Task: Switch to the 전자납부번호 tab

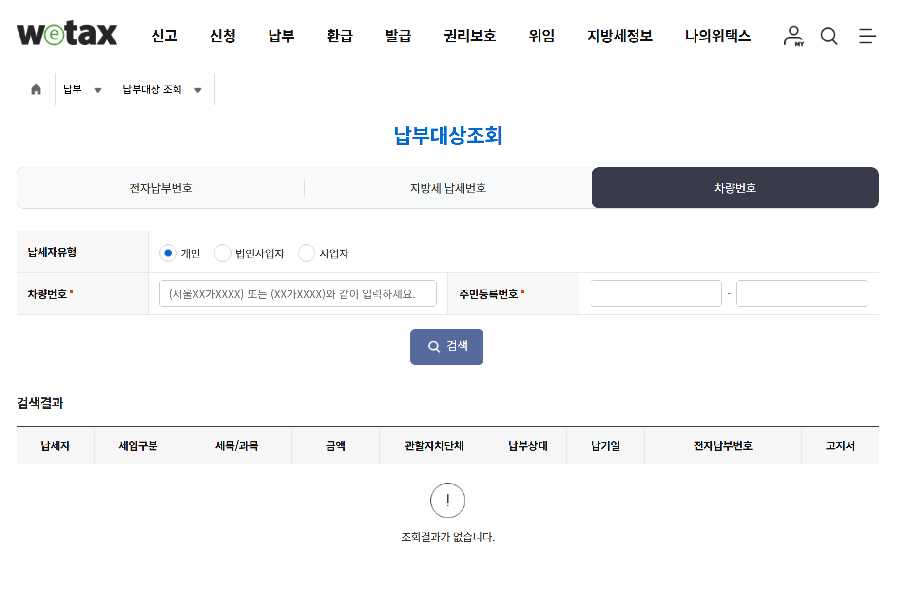Action: 160,188
